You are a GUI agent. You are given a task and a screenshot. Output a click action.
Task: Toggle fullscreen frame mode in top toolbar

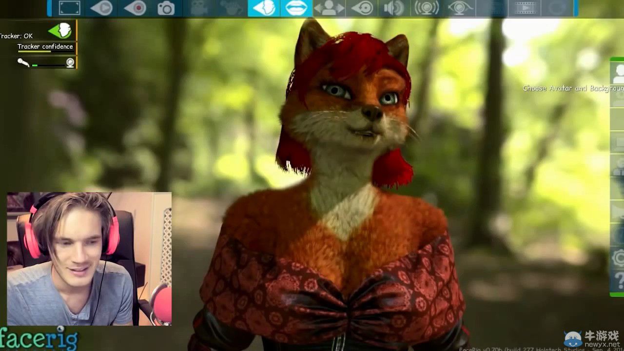pyautogui.click(x=69, y=8)
